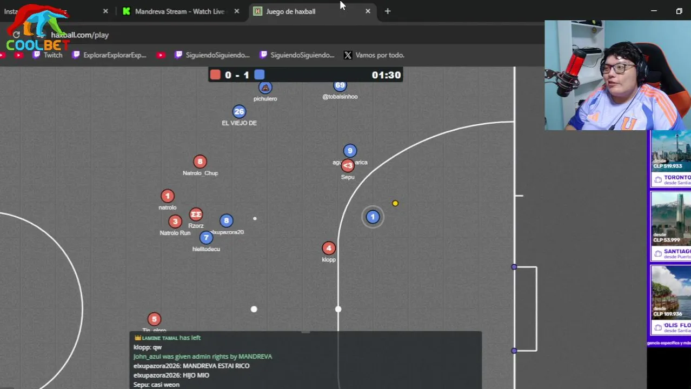The image size is (691, 389).
Task: Click blue player 8 elxupazora20
Action: point(227,220)
